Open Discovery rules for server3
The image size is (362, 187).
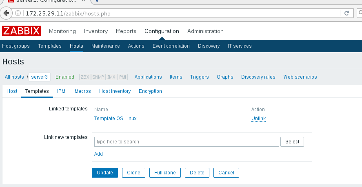[258, 77]
